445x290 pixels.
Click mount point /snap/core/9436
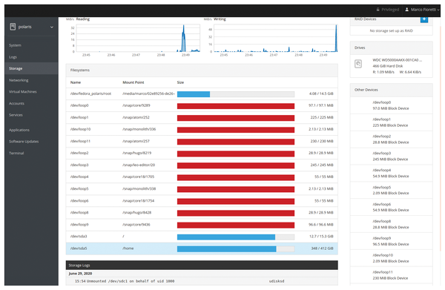point(136,225)
